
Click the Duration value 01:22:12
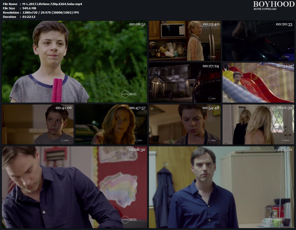[29, 17]
